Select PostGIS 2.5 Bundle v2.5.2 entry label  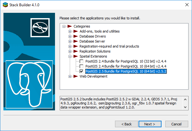pyautogui.click(x=126, y=71)
